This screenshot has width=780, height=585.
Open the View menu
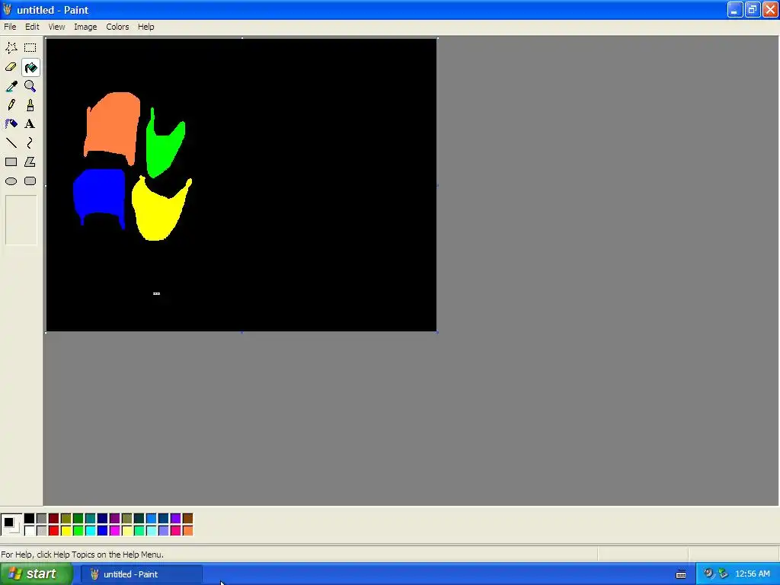(x=56, y=27)
